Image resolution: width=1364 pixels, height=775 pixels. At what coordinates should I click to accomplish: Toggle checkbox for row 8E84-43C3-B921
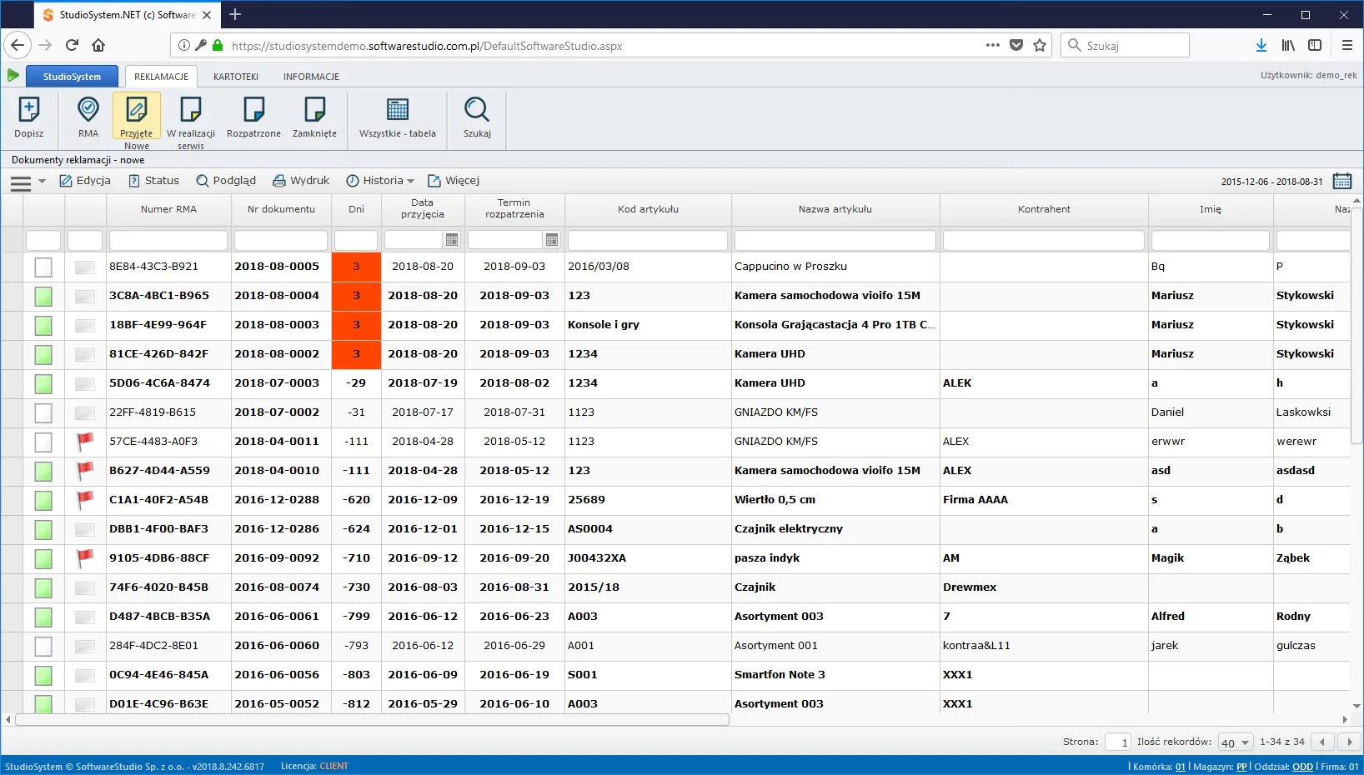tap(43, 267)
